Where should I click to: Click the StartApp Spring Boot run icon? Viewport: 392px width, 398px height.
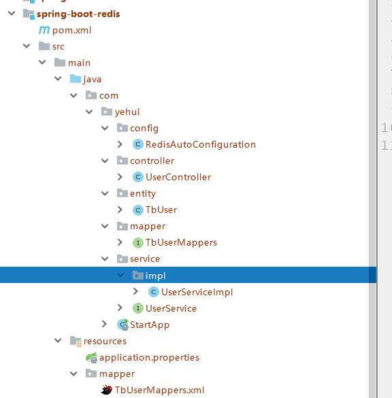pos(123,325)
